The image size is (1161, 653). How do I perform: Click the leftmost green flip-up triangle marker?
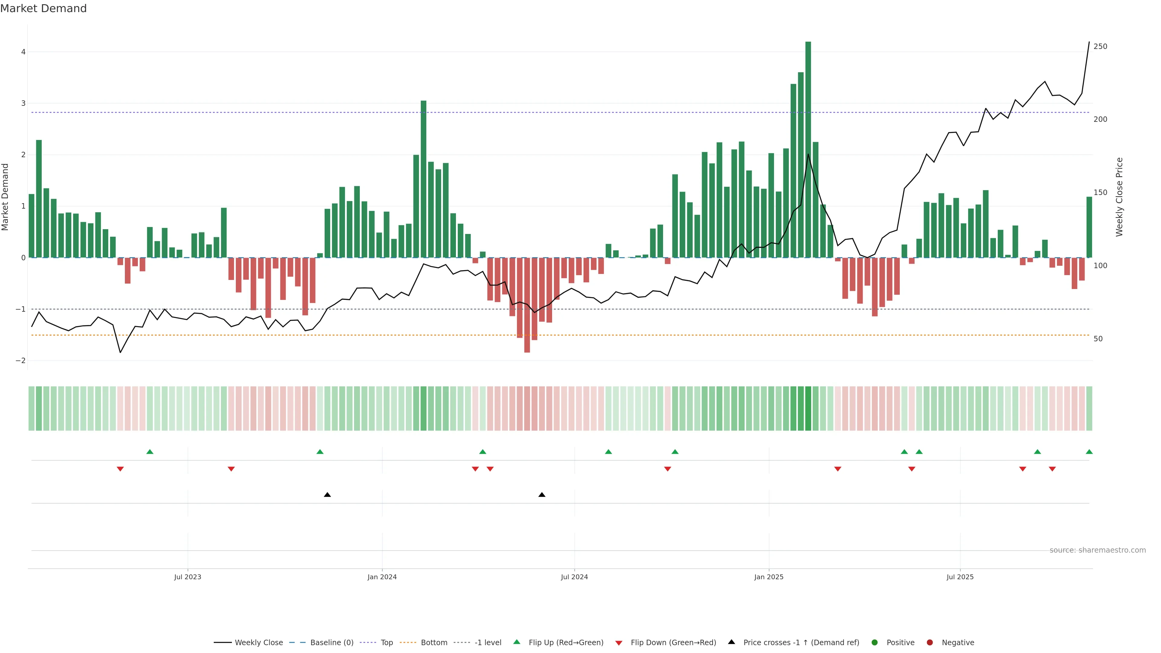coord(150,452)
